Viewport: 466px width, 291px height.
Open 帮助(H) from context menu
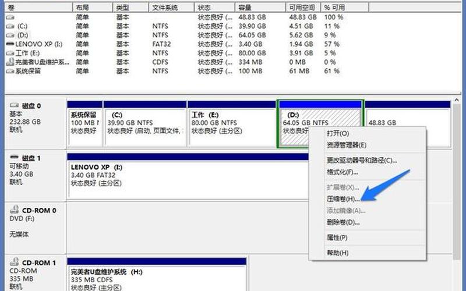tap(338, 253)
